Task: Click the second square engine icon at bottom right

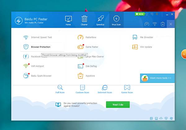Action: point(156,118)
